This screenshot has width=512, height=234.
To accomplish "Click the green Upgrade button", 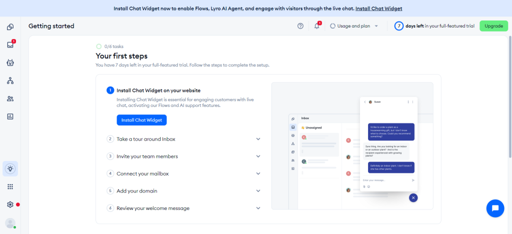I will pos(493,26).
